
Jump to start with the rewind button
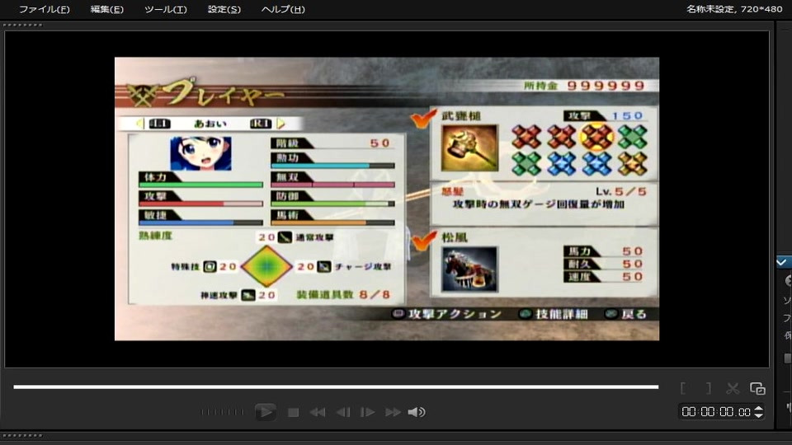(x=317, y=412)
